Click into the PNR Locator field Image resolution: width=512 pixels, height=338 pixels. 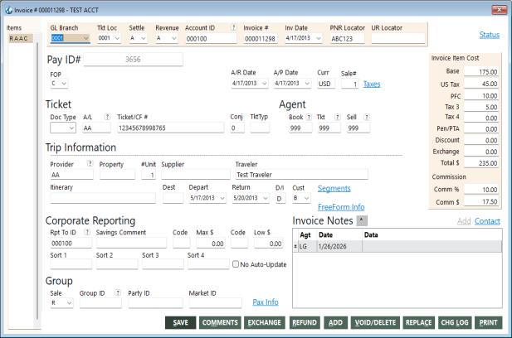(x=347, y=38)
